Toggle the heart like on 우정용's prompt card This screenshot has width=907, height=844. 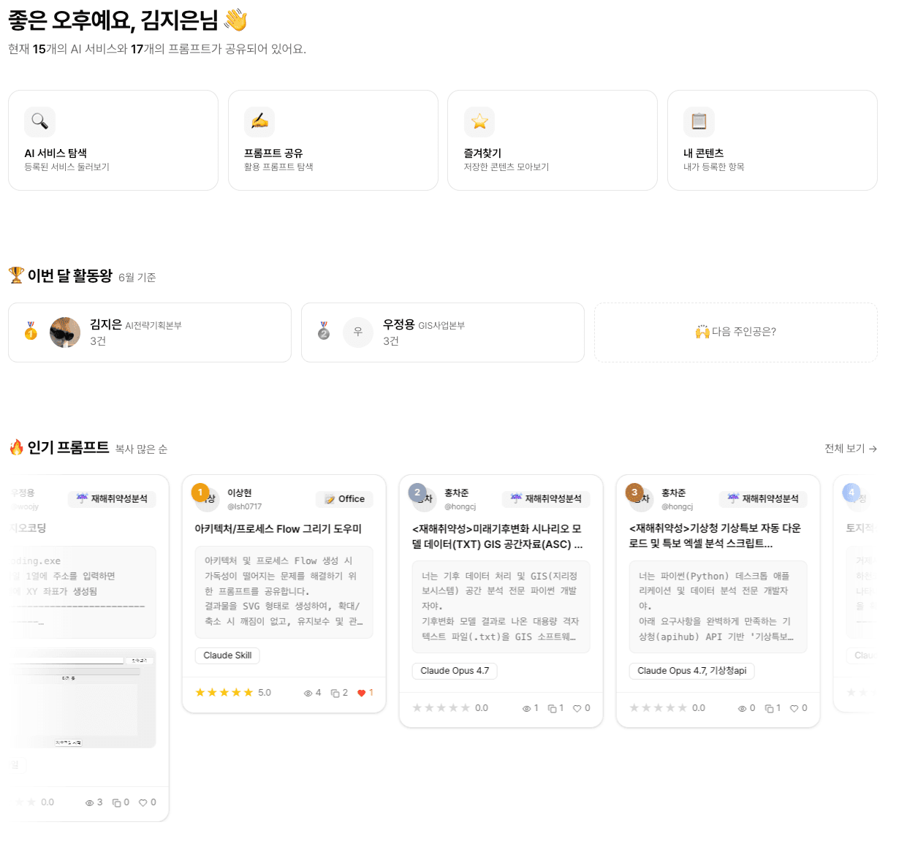click(x=143, y=803)
